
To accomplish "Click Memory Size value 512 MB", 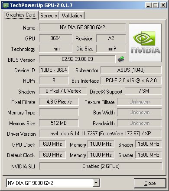I will click(x=59, y=123).
